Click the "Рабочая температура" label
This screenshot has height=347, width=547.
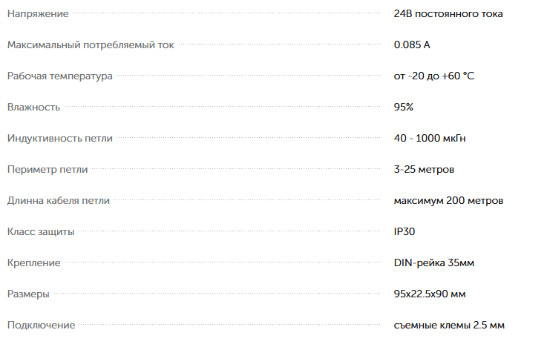click(x=60, y=76)
